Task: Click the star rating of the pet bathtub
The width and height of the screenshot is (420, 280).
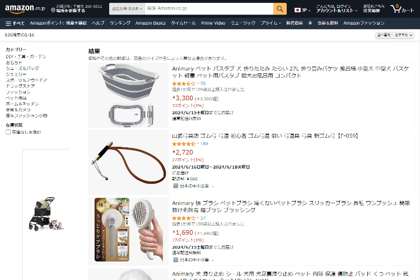Action: [x=184, y=83]
